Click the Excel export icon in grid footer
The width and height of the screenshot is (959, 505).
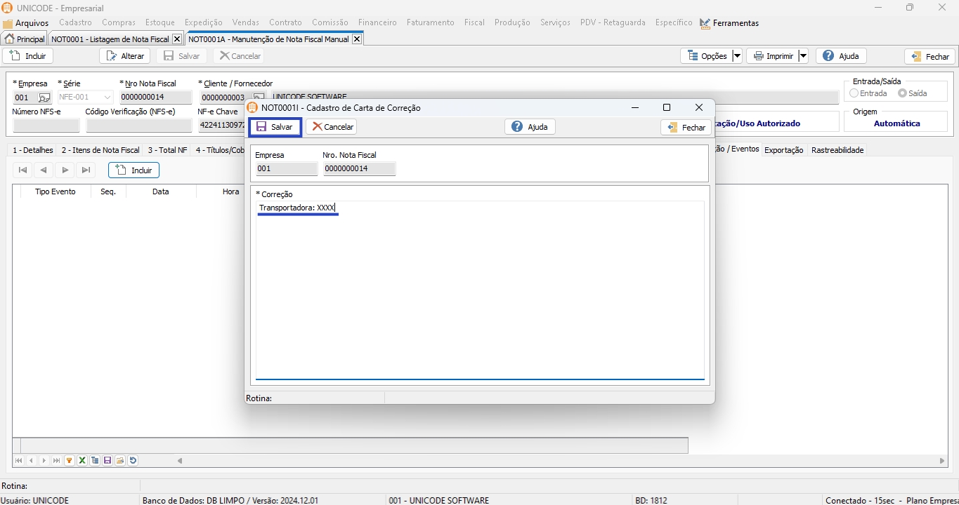(82, 461)
